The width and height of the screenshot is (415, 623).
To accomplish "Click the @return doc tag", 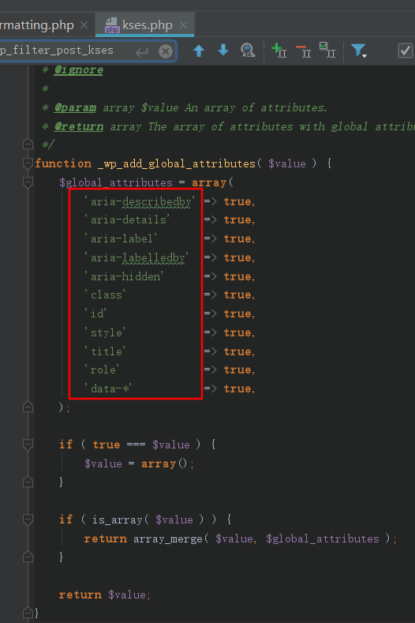I will click(79, 126).
